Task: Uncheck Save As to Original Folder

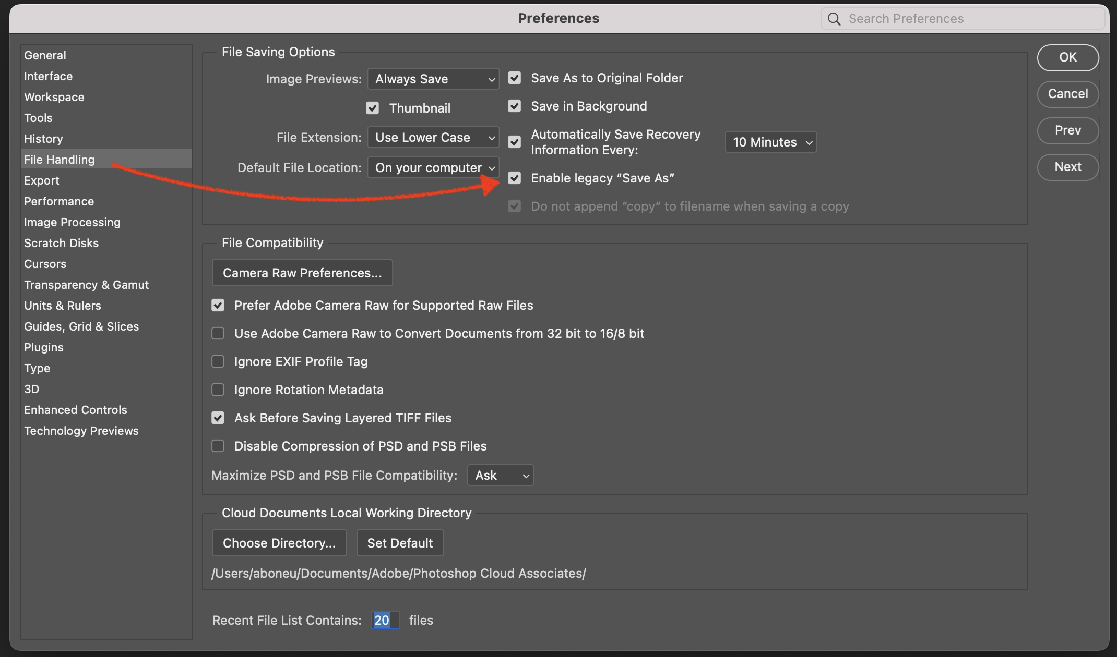Action: pos(515,78)
